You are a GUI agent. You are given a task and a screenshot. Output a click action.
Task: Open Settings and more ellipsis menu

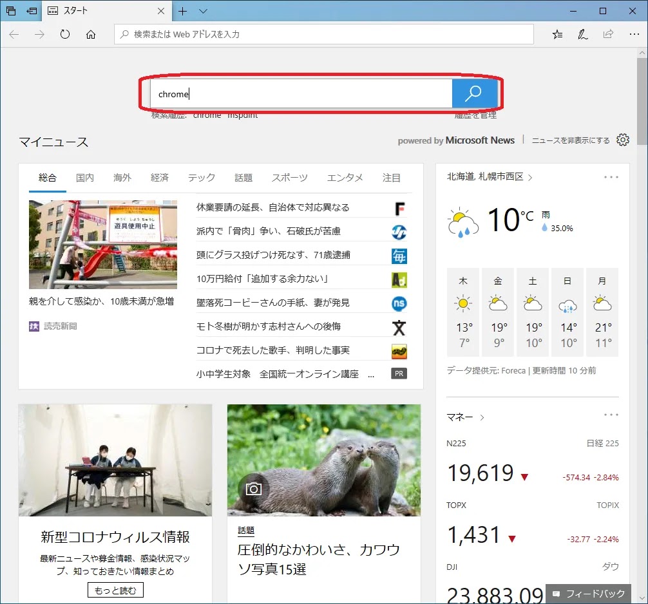(634, 34)
